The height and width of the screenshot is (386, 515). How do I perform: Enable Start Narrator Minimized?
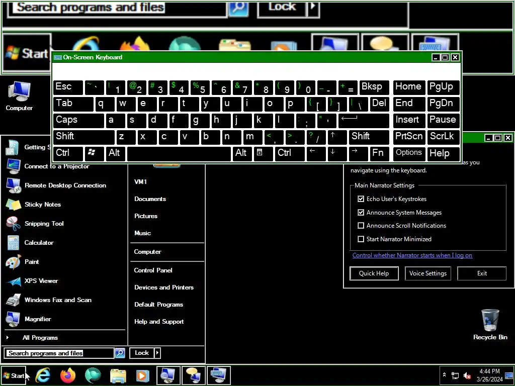(361, 239)
